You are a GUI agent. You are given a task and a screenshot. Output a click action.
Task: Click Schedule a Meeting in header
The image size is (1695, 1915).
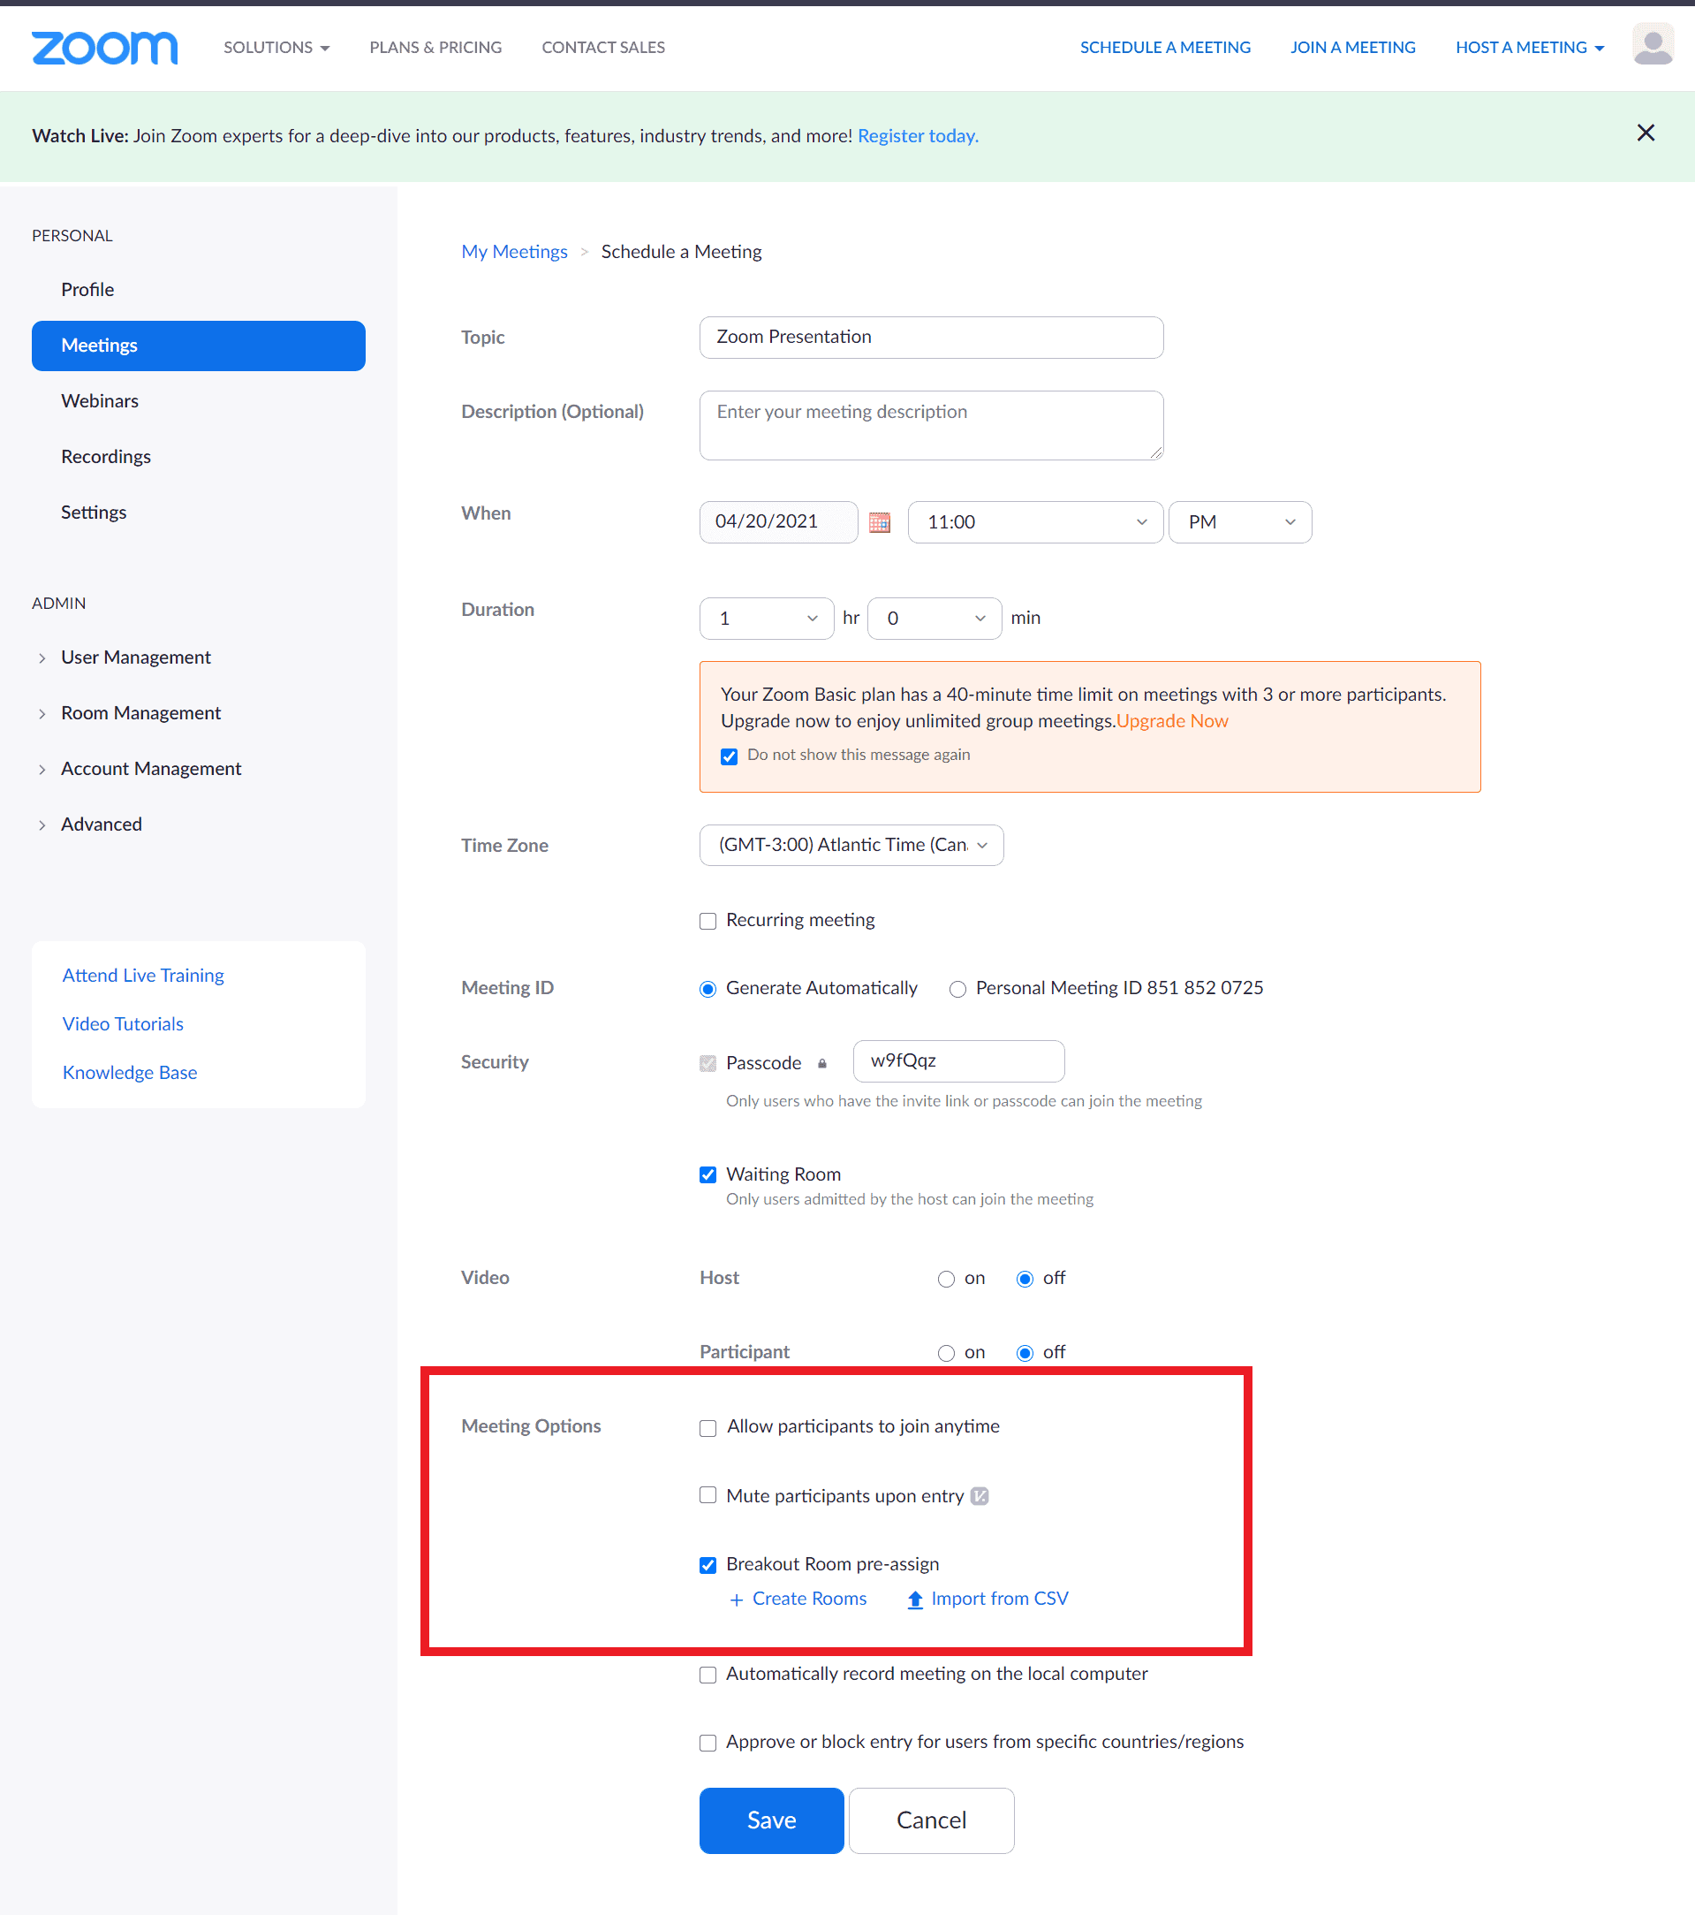click(1165, 47)
